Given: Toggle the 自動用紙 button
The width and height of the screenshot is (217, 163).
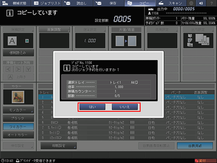Looking at the screenshot, I should tap(195, 146).
